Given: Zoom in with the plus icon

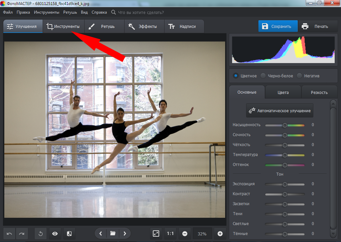Looking at the screenshot, I should 220,234.
